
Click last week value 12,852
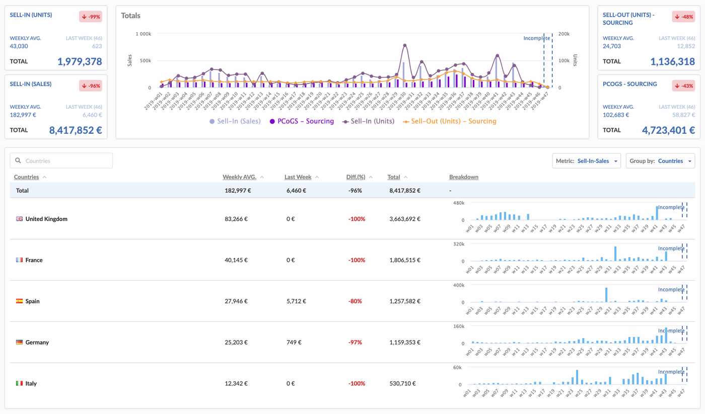tap(686, 46)
